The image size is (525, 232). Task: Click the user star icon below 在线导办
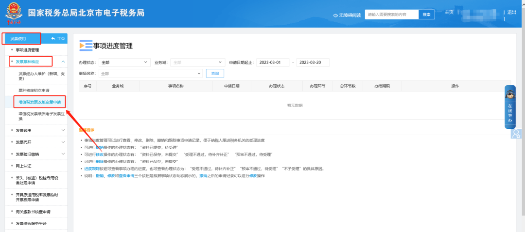(x=516, y=134)
